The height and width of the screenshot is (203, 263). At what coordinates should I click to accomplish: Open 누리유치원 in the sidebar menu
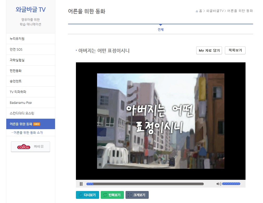click(x=31, y=39)
